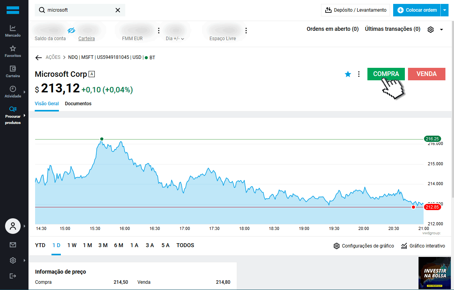454x290 pixels.
Task: Click the DEGIRO logo at top left
Action: point(13,10)
